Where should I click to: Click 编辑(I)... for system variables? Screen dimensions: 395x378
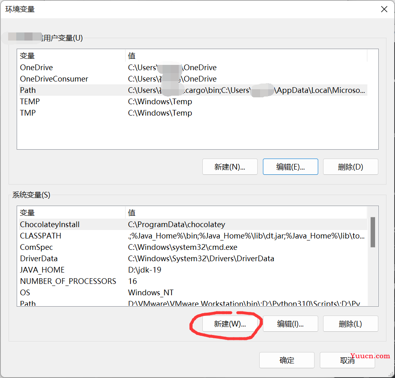(x=290, y=324)
